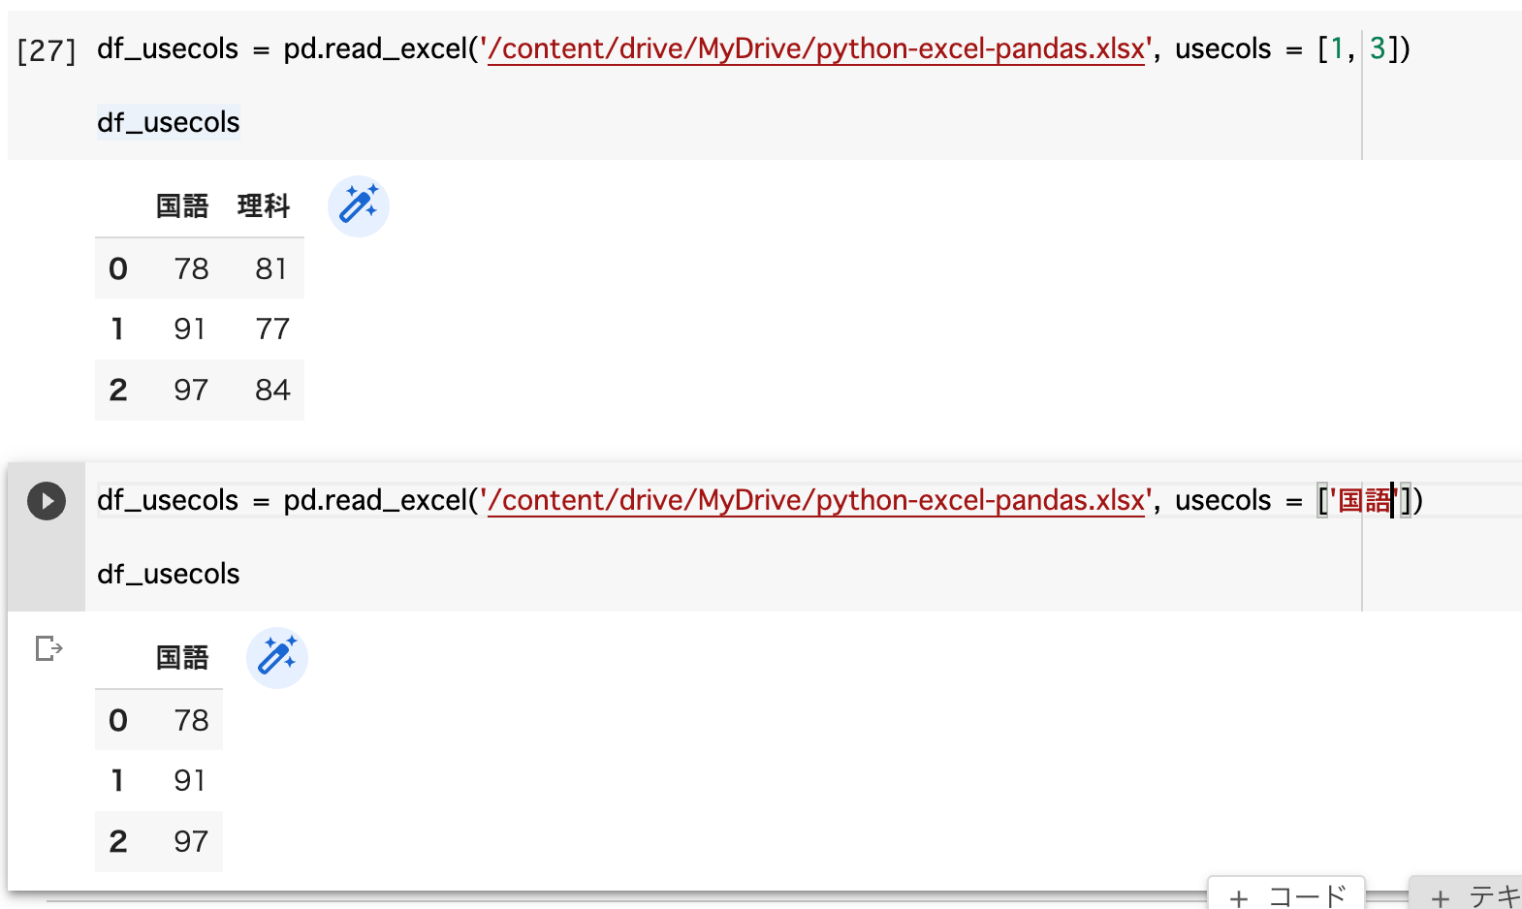Click the [27] execution count of the first cell
The height and width of the screenshot is (909, 1522).
coord(47,49)
